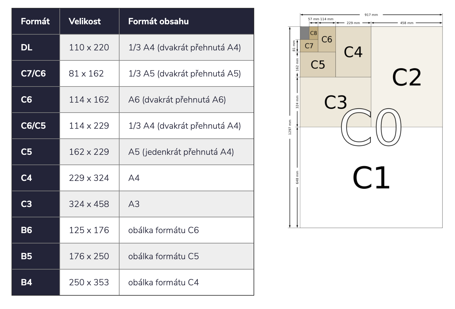Click the 250 x 353 size cell

click(x=89, y=282)
